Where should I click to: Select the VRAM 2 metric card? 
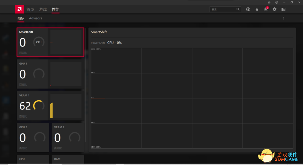click(68, 138)
